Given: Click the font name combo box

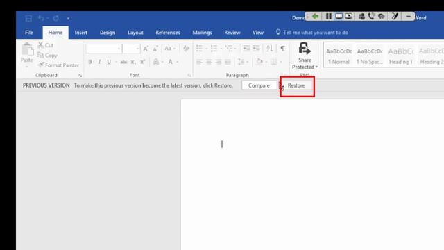Looking at the screenshot, I should tap(103, 49).
